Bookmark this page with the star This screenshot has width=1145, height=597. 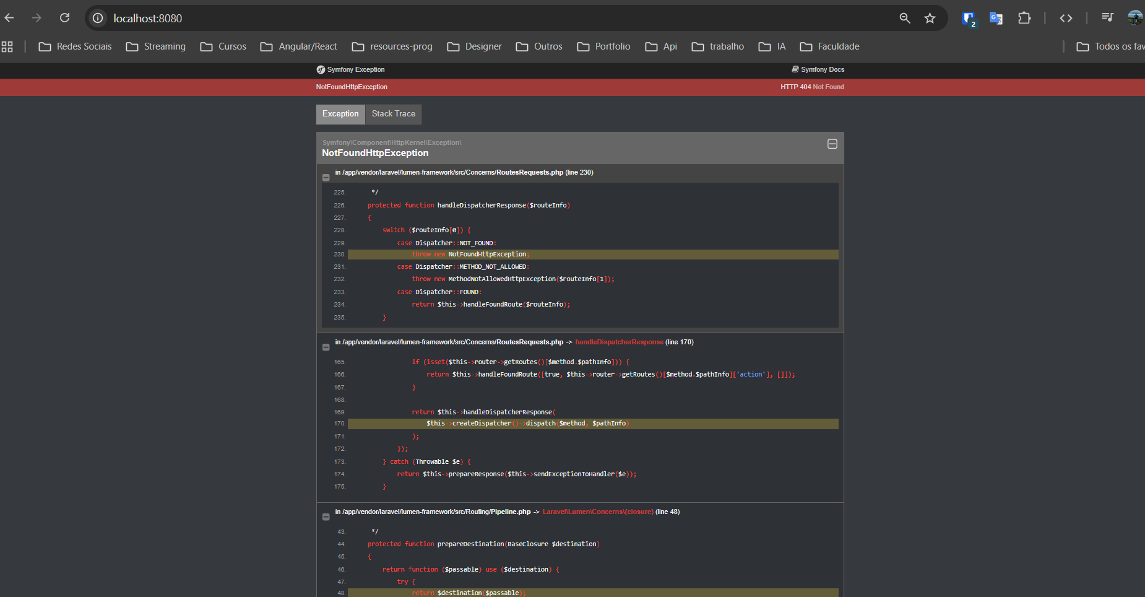point(930,18)
